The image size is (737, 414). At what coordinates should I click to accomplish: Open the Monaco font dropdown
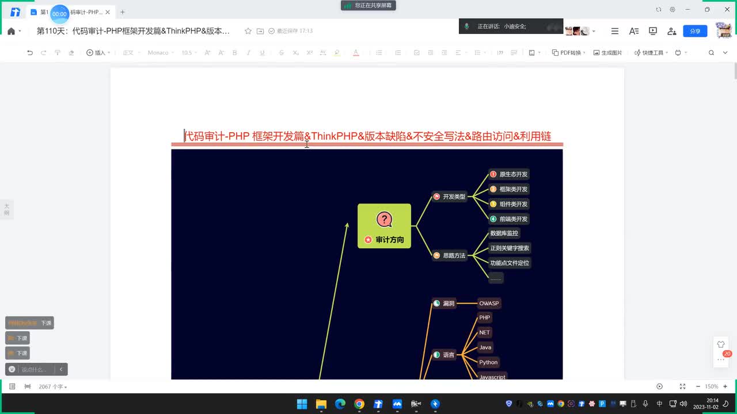click(160, 52)
